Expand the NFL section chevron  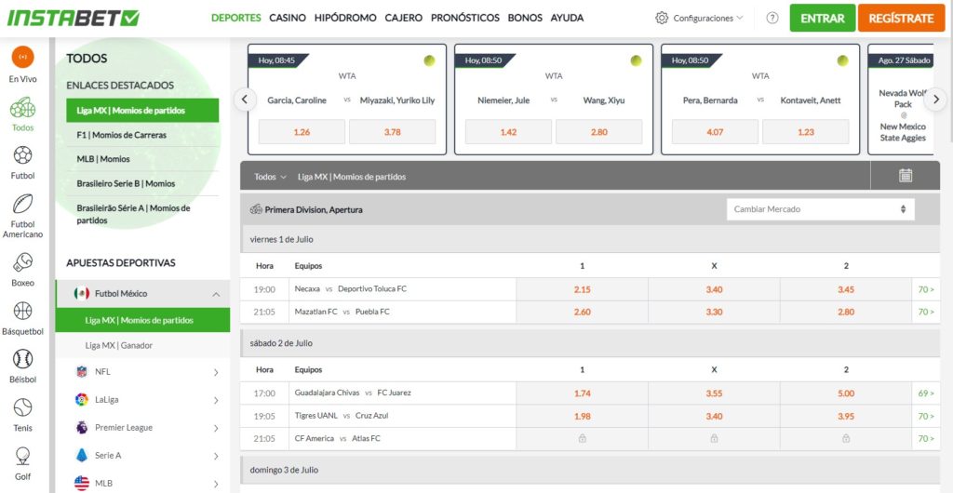point(216,372)
